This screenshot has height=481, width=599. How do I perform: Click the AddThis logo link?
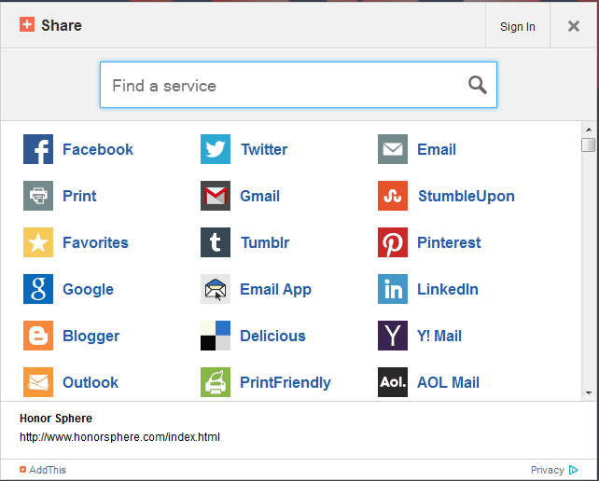coord(43,470)
